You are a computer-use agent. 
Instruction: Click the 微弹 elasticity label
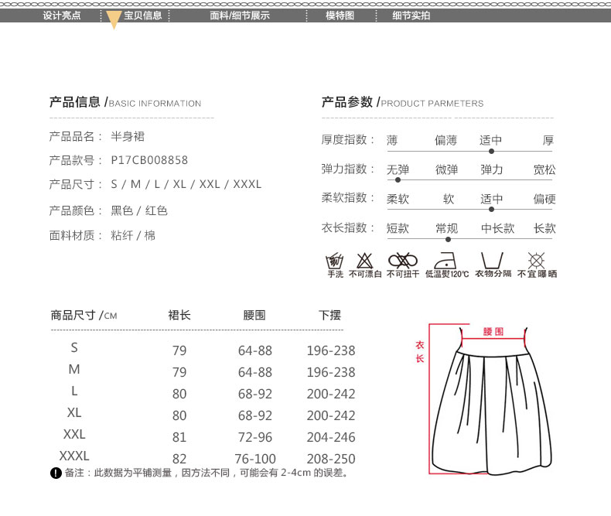[446, 169]
